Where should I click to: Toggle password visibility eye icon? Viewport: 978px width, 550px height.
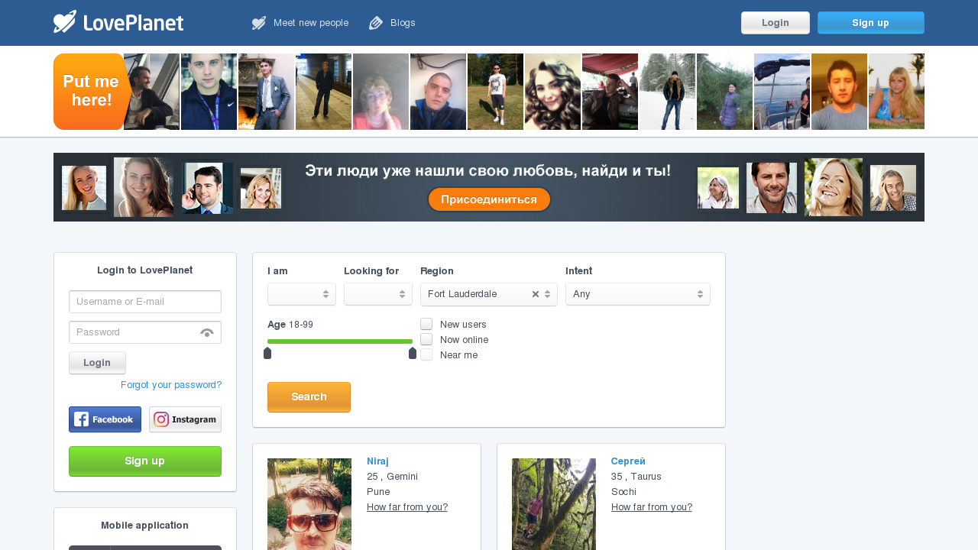click(x=207, y=332)
